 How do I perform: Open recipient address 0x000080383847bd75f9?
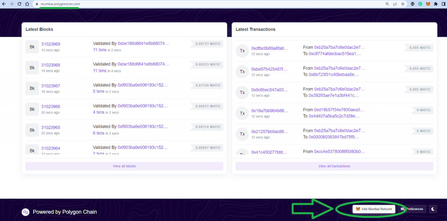(x=334, y=137)
